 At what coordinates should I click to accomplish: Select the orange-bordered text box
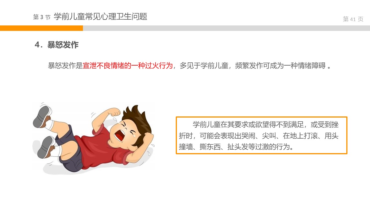(x=262, y=135)
